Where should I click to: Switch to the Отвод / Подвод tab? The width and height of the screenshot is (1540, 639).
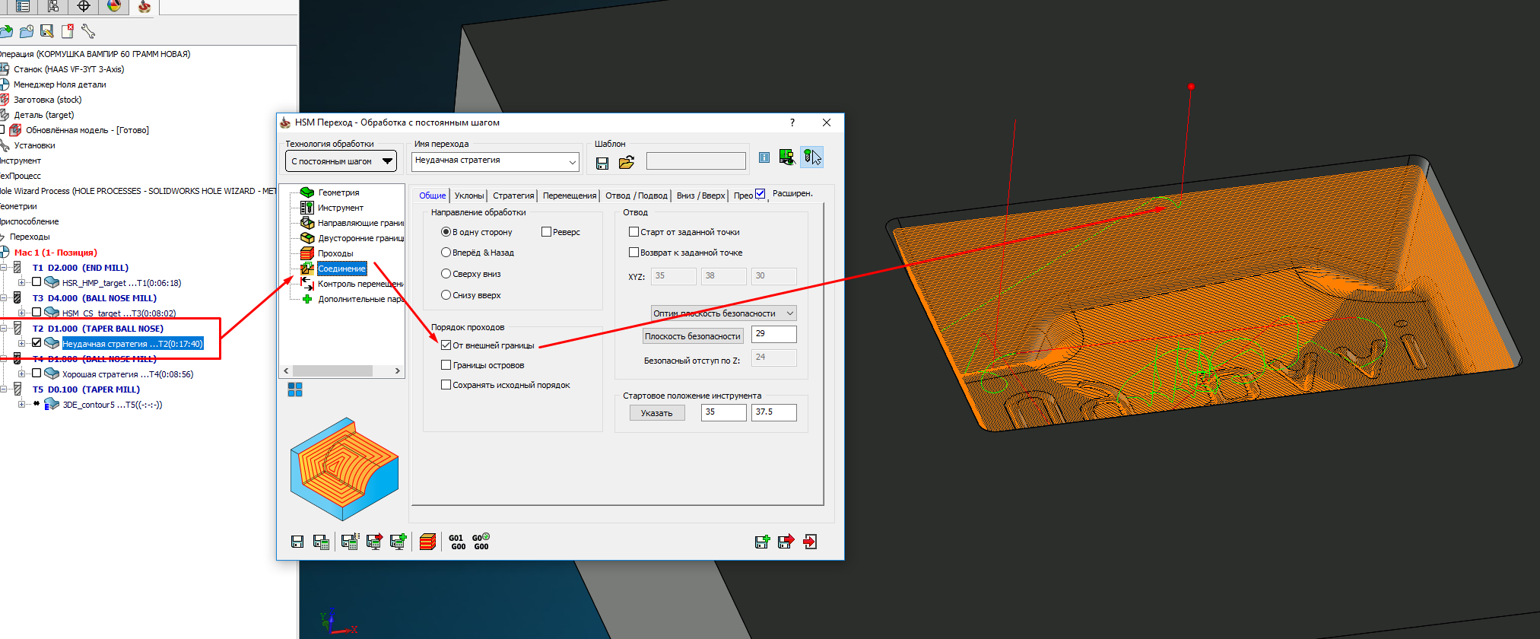click(x=637, y=196)
